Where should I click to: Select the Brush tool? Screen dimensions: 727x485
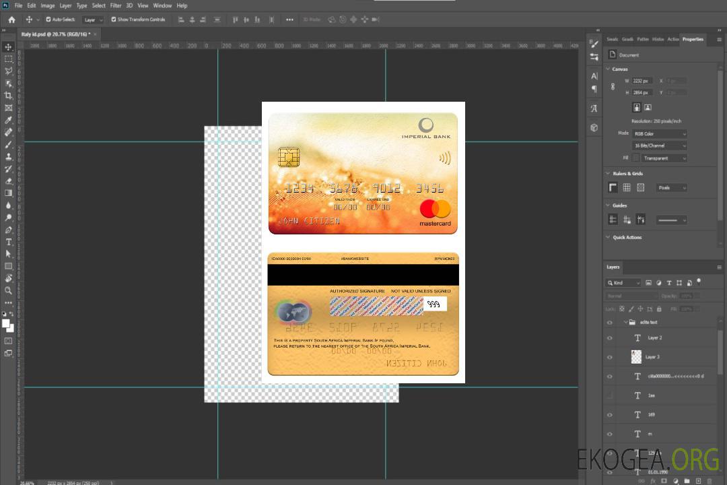pyautogui.click(x=8, y=144)
